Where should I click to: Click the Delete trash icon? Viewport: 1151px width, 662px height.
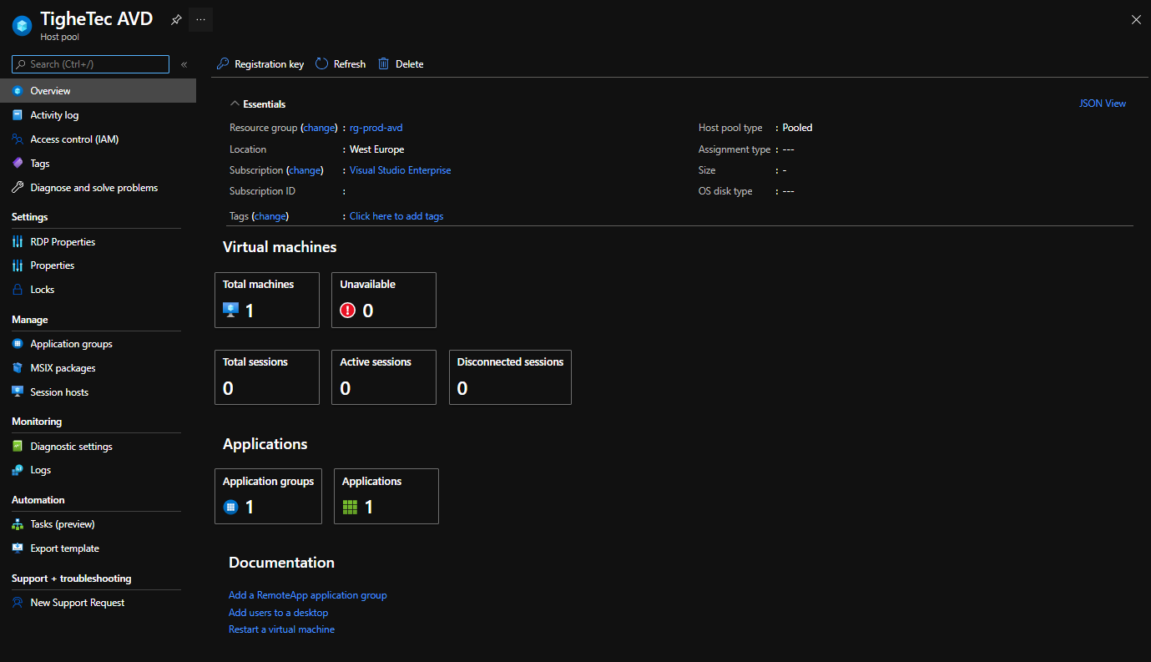(384, 64)
